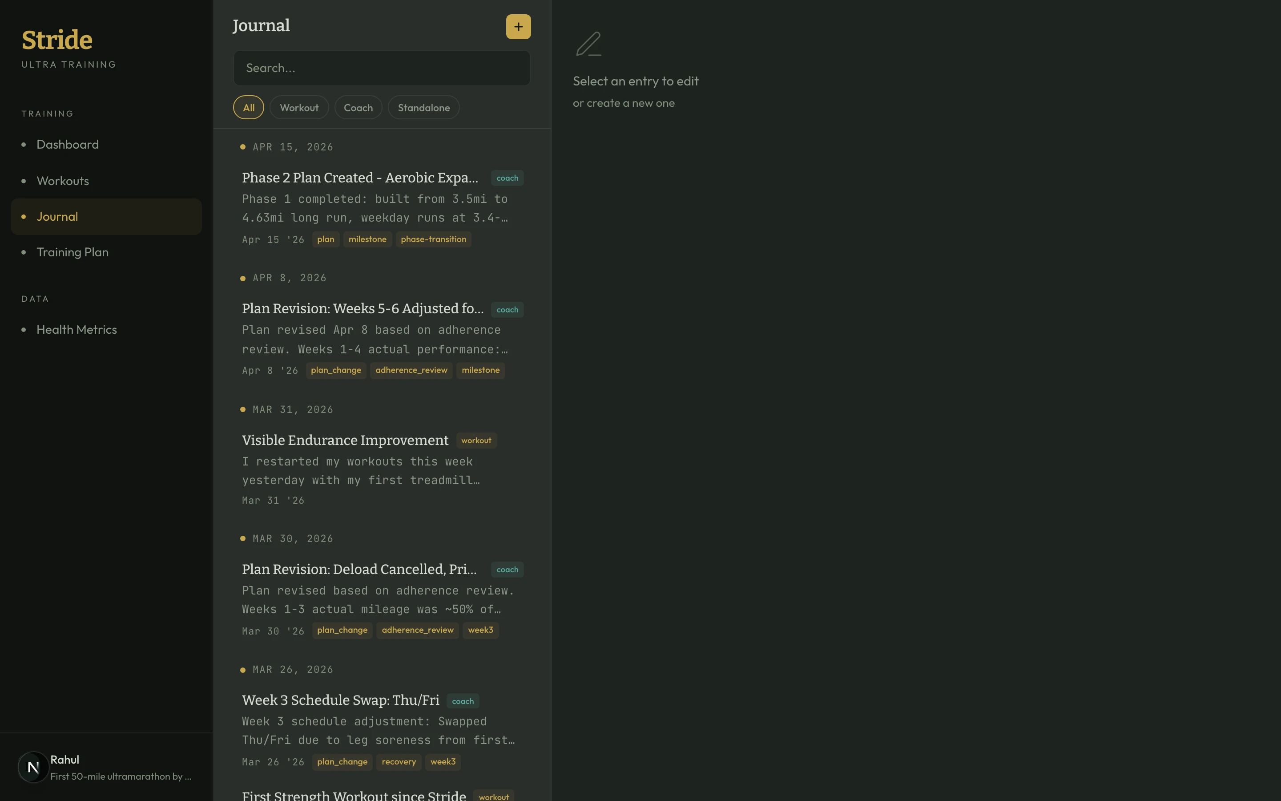
Task: Click the 'Mar 31 '26' date stamp
Action: [273, 501]
